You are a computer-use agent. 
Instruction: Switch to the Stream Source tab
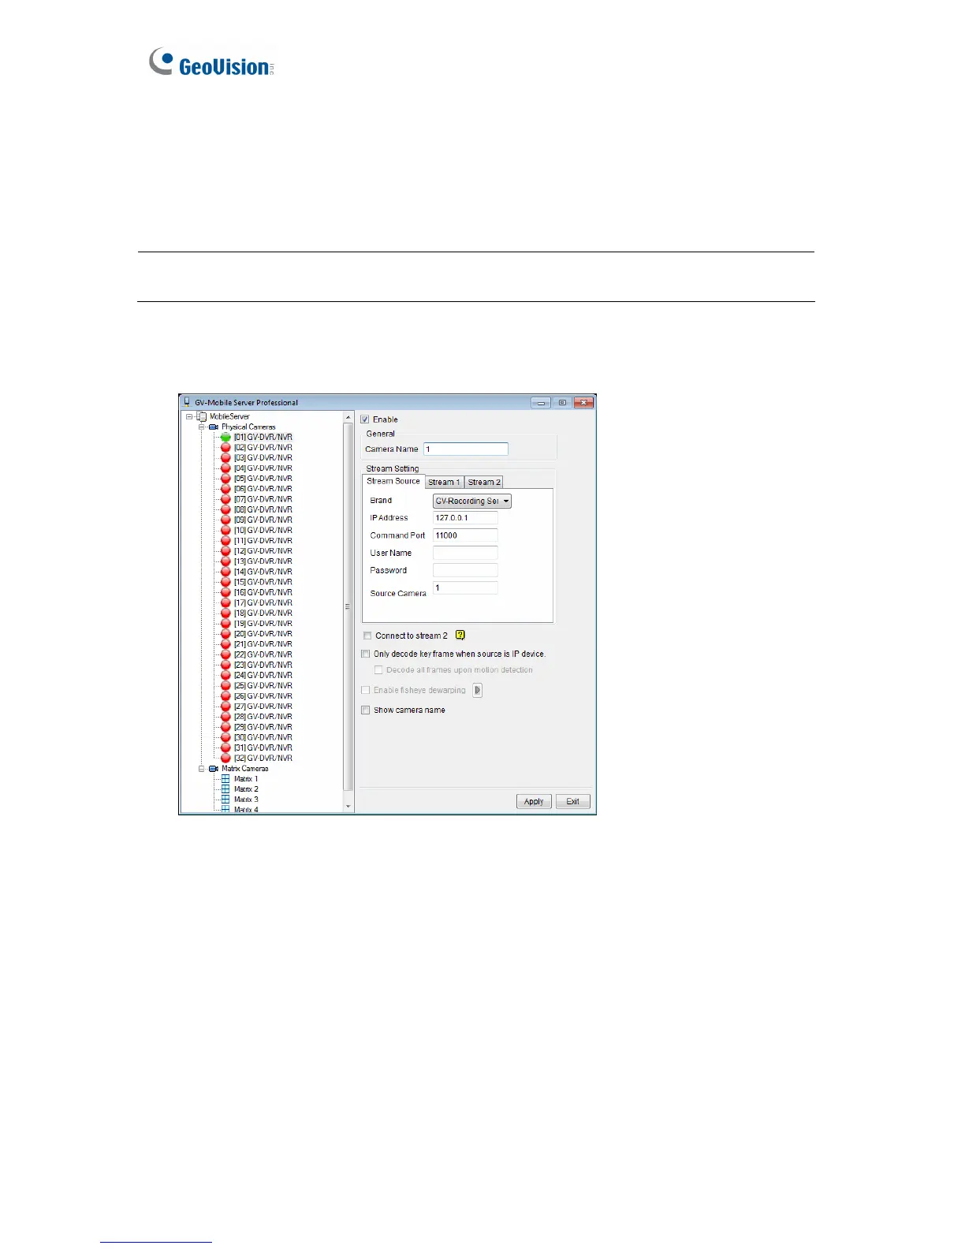tap(393, 481)
